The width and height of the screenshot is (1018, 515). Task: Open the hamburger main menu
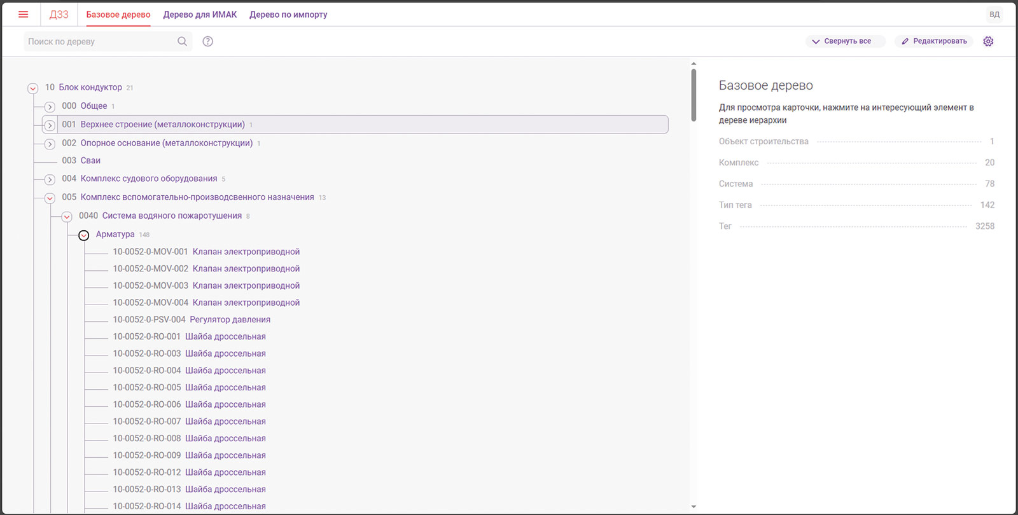coord(24,14)
